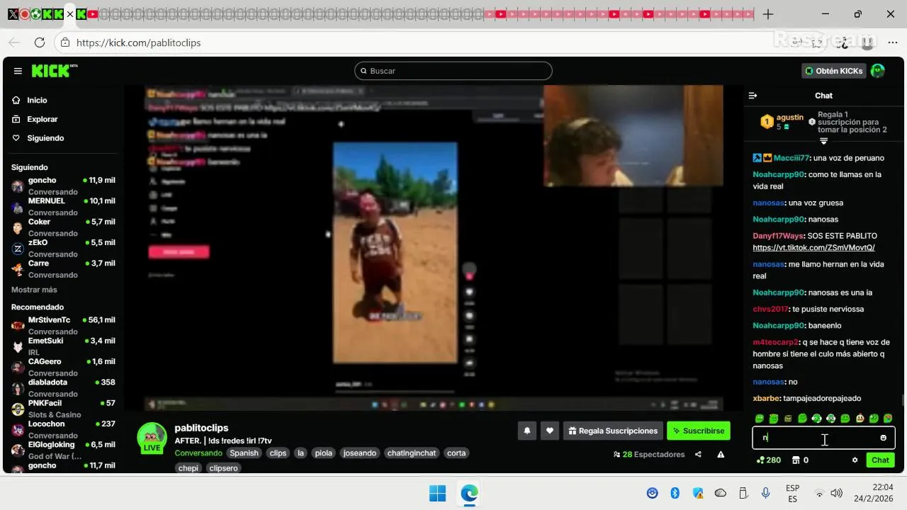Image resolution: width=907 pixels, height=510 pixels.
Task: Open the TikTok link in chat
Action: coord(813,248)
